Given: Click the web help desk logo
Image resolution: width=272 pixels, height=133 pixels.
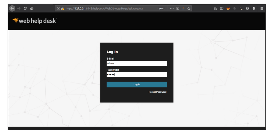Looking at the screenshot, I should [35, 21].
